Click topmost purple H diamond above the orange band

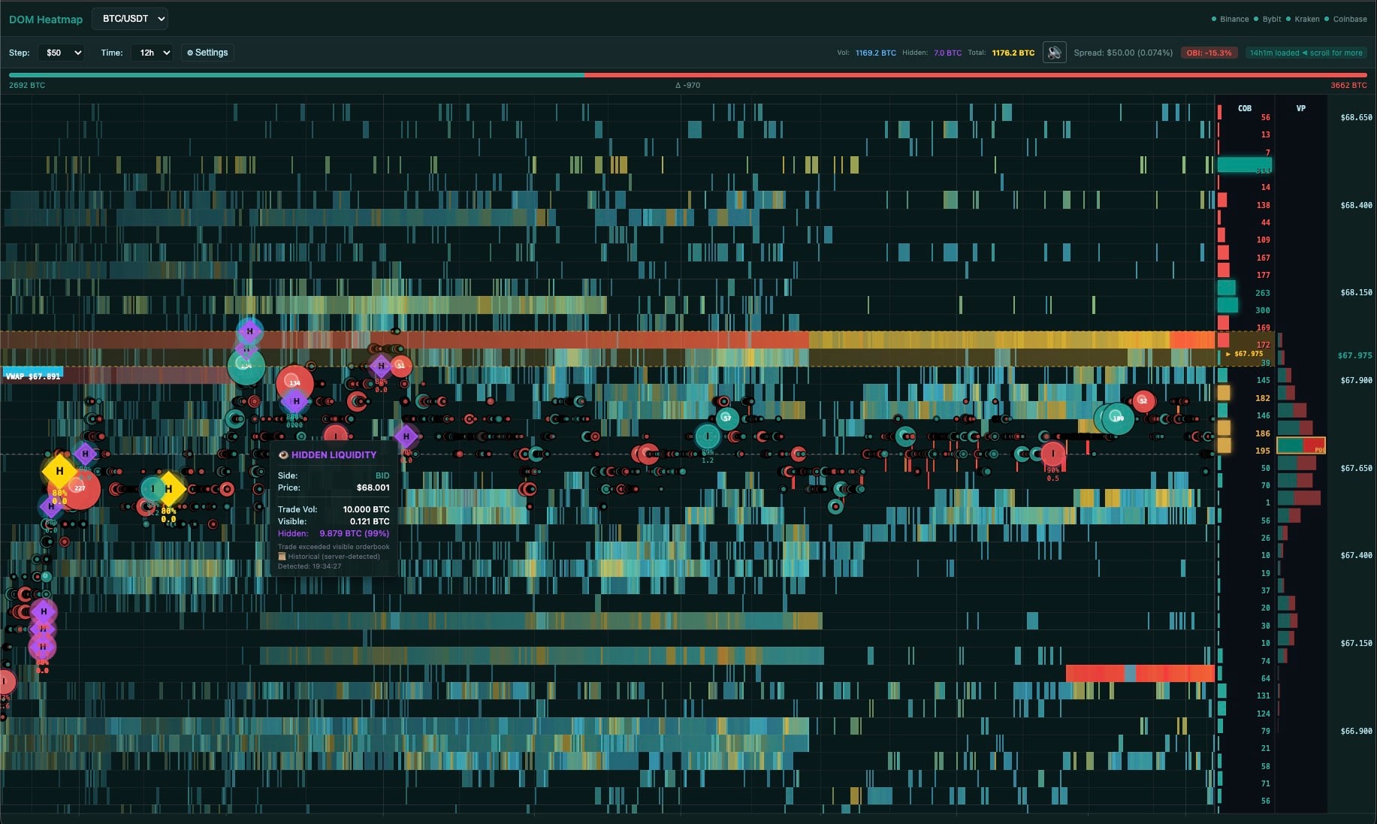pos(249,331)
